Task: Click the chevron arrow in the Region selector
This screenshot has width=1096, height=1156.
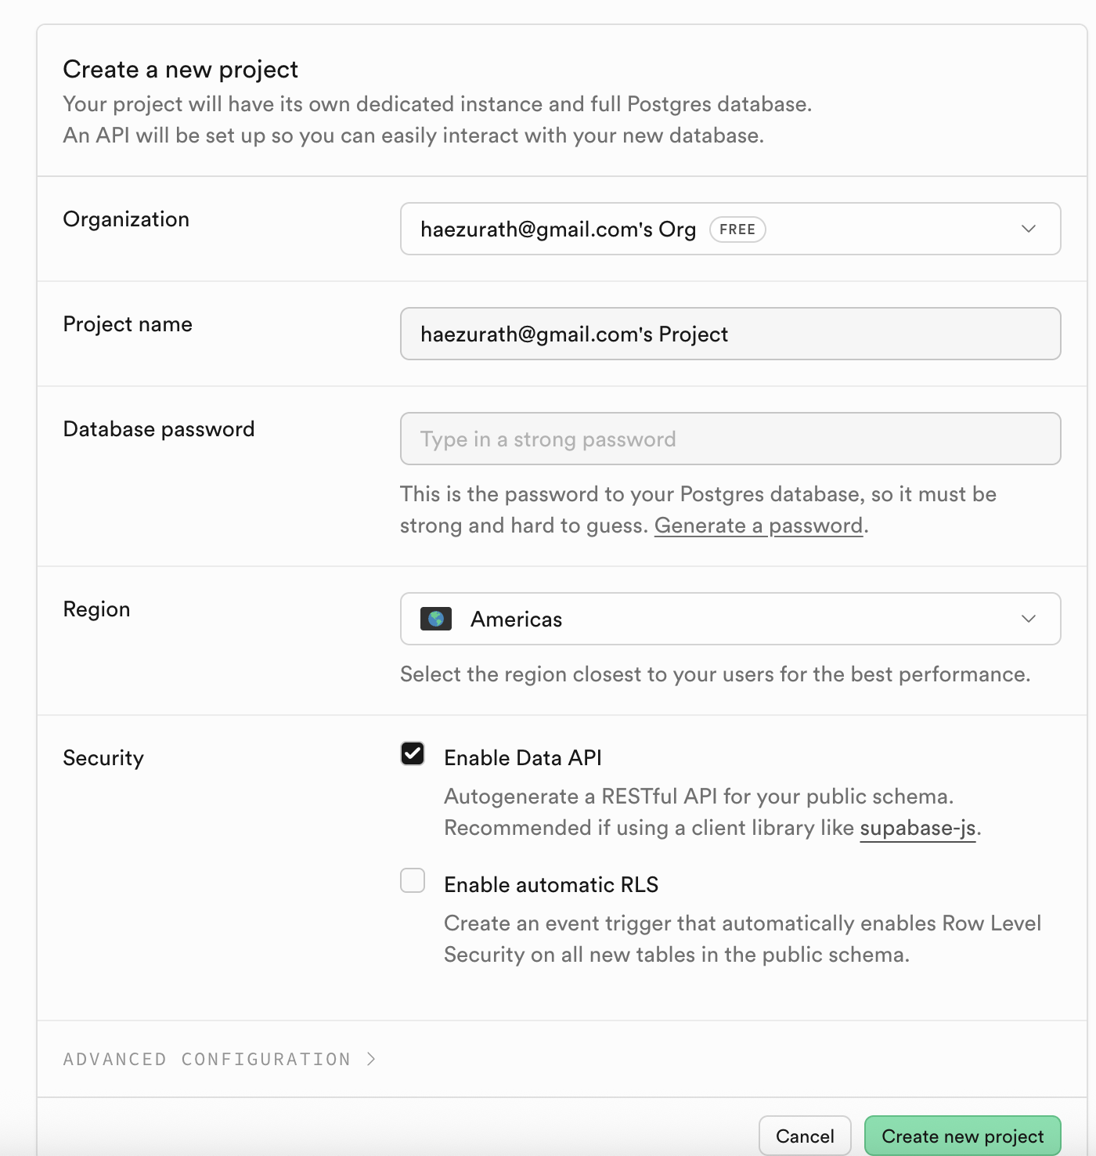Action: coord(1028,619)
